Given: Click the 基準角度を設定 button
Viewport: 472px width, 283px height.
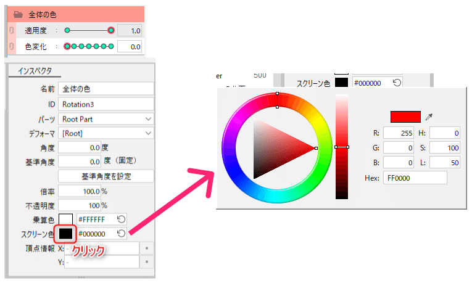Looking at the screenshot, I should pyautogui.click(x=106, y=176).
